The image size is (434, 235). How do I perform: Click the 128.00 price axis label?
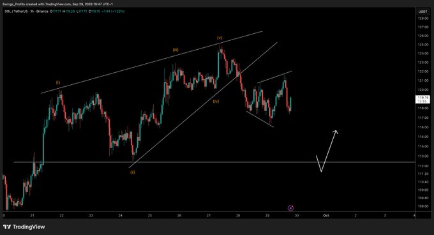pyautogui.click(x=423, y=19)
